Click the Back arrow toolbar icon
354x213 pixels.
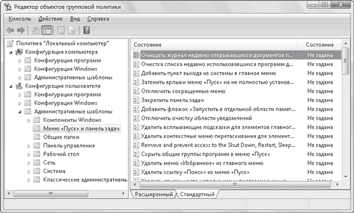10,30
